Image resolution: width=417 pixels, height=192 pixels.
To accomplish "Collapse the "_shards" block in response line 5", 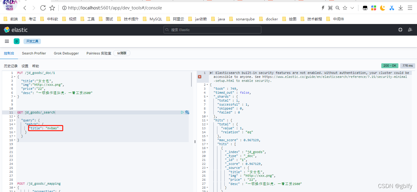I will [x=207, y=97].
